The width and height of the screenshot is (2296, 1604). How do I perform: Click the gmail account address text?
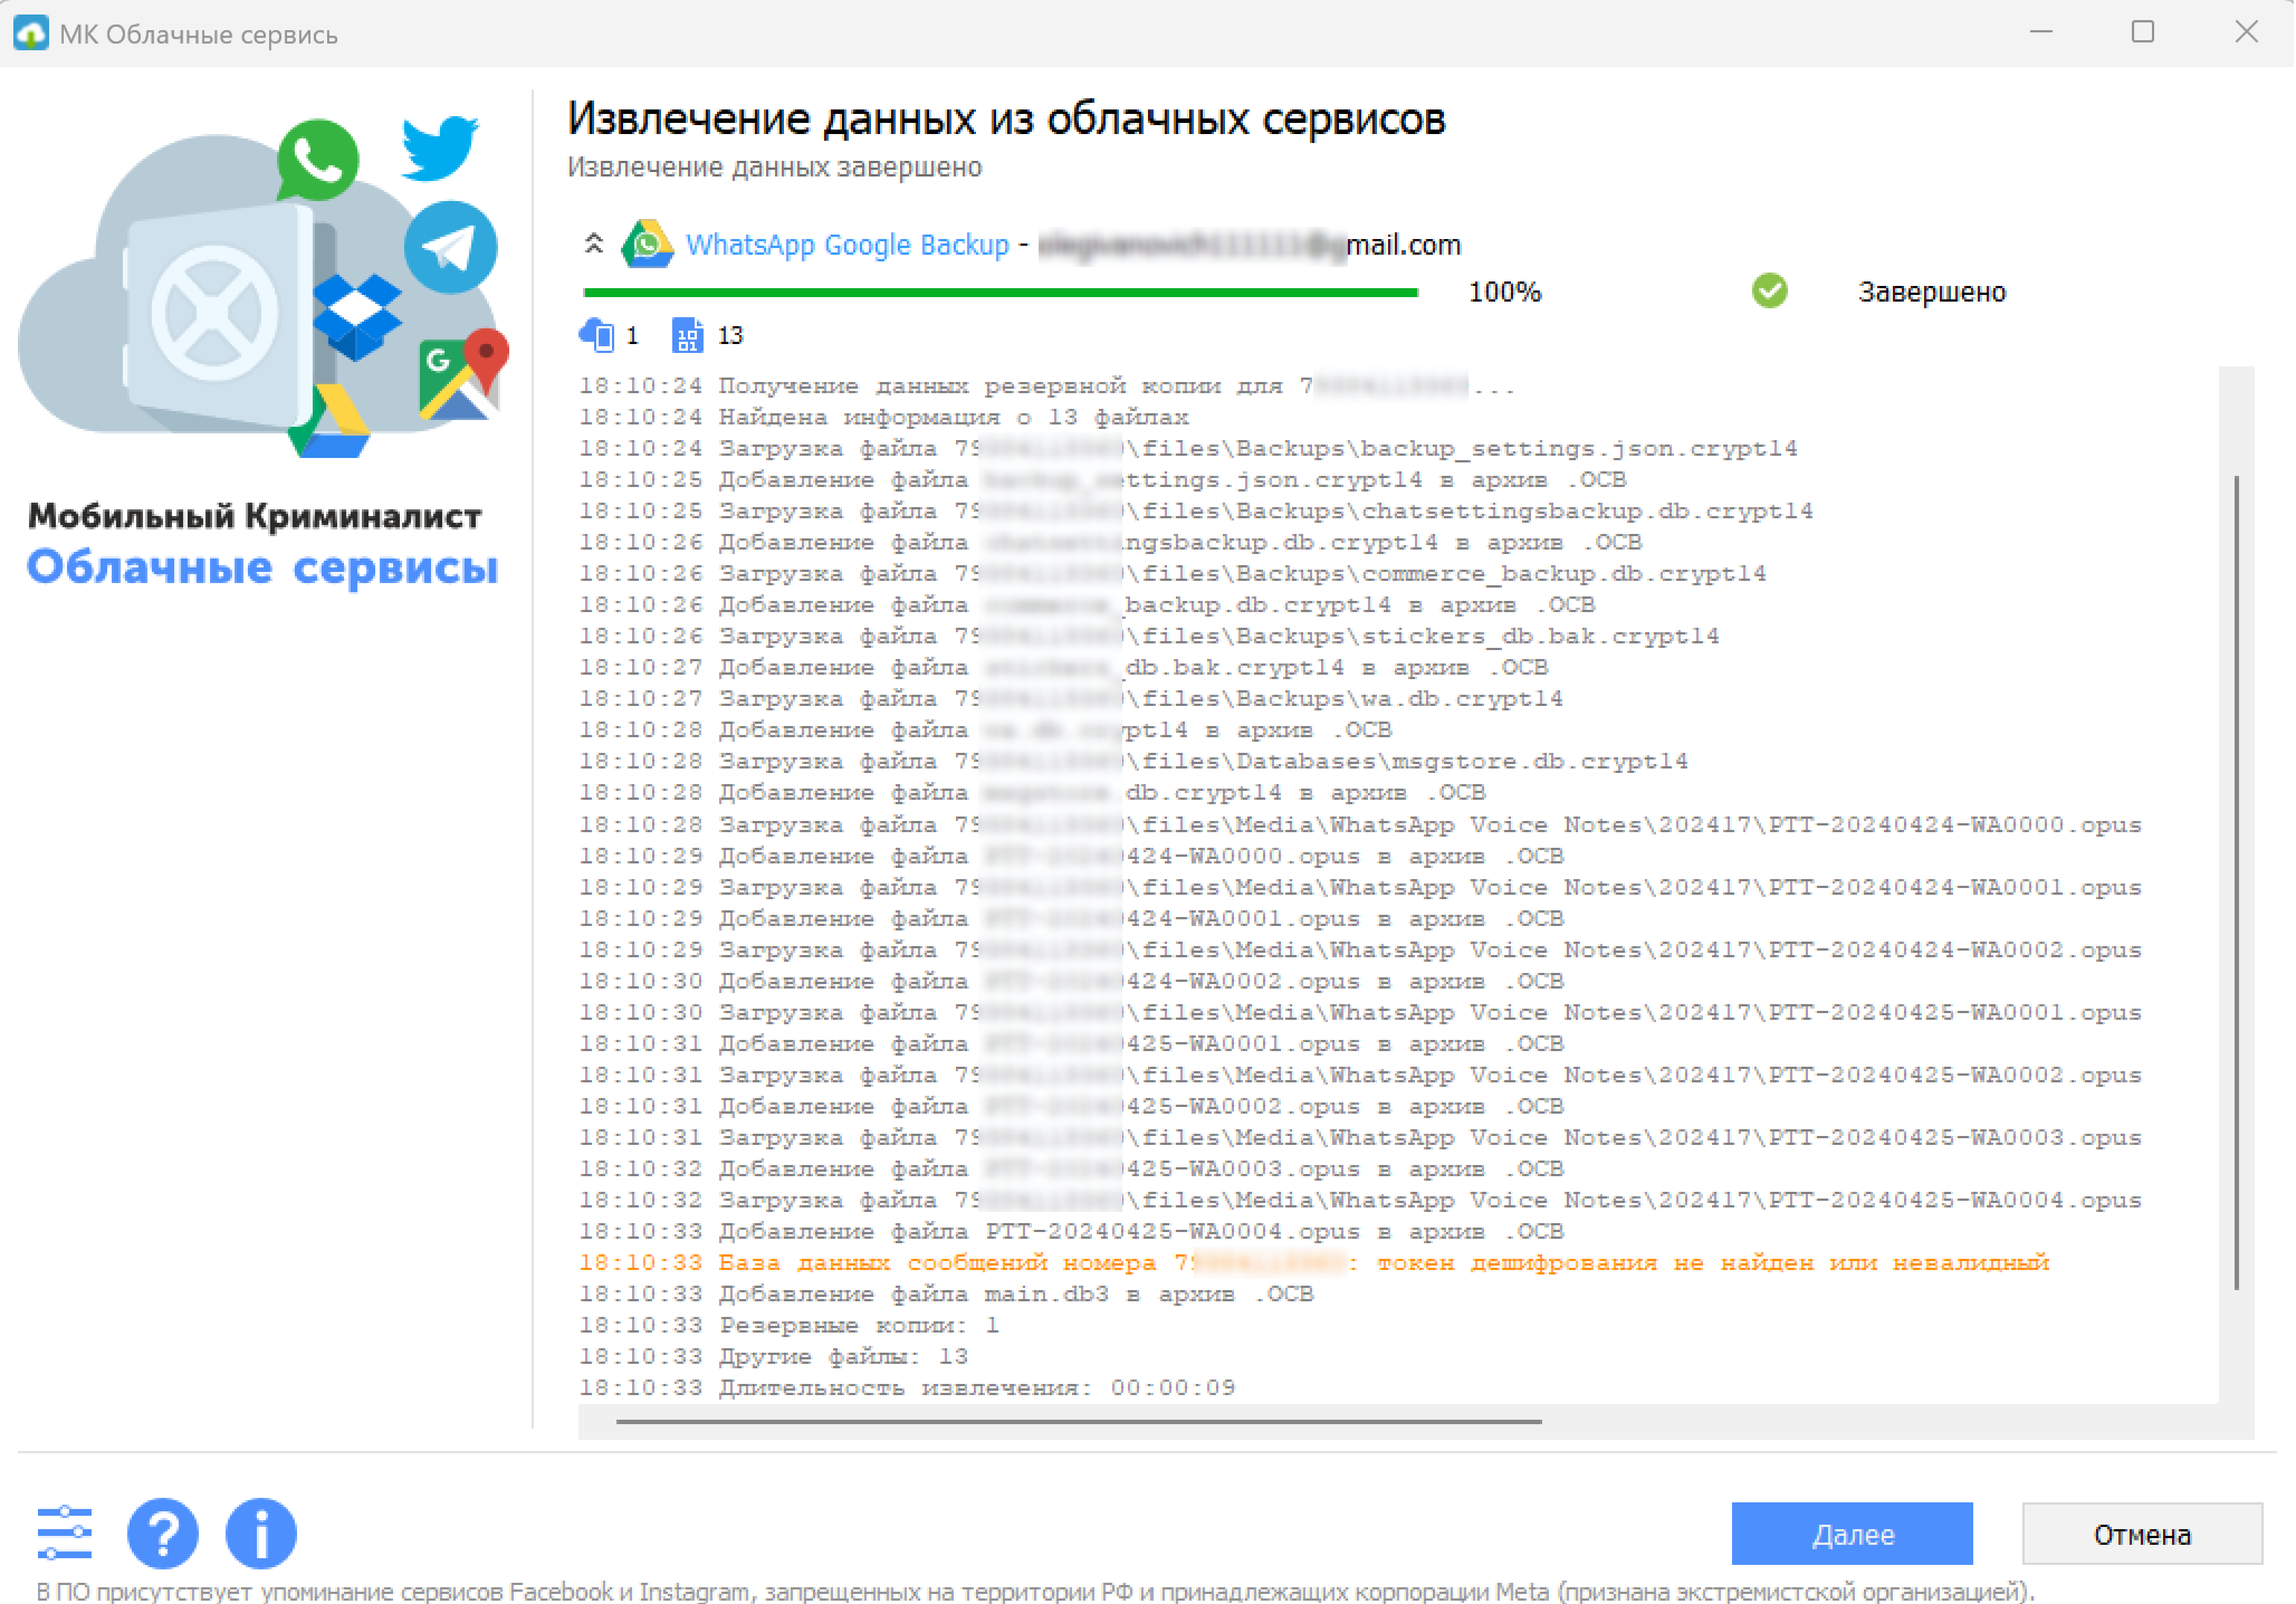click(x=1250, y=245)
